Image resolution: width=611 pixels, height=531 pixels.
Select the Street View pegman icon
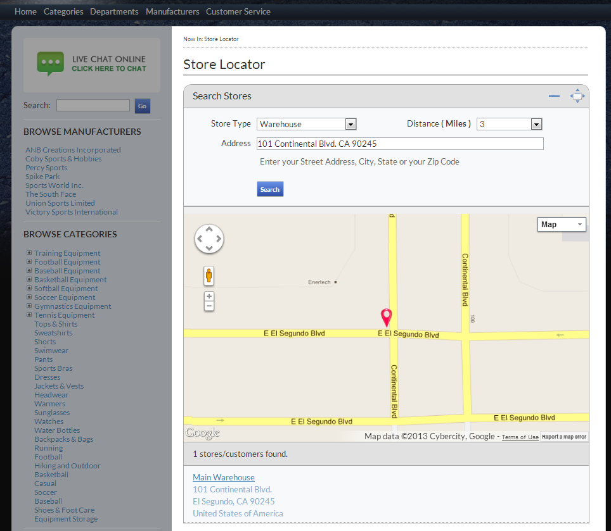click(x=209, y=276)
